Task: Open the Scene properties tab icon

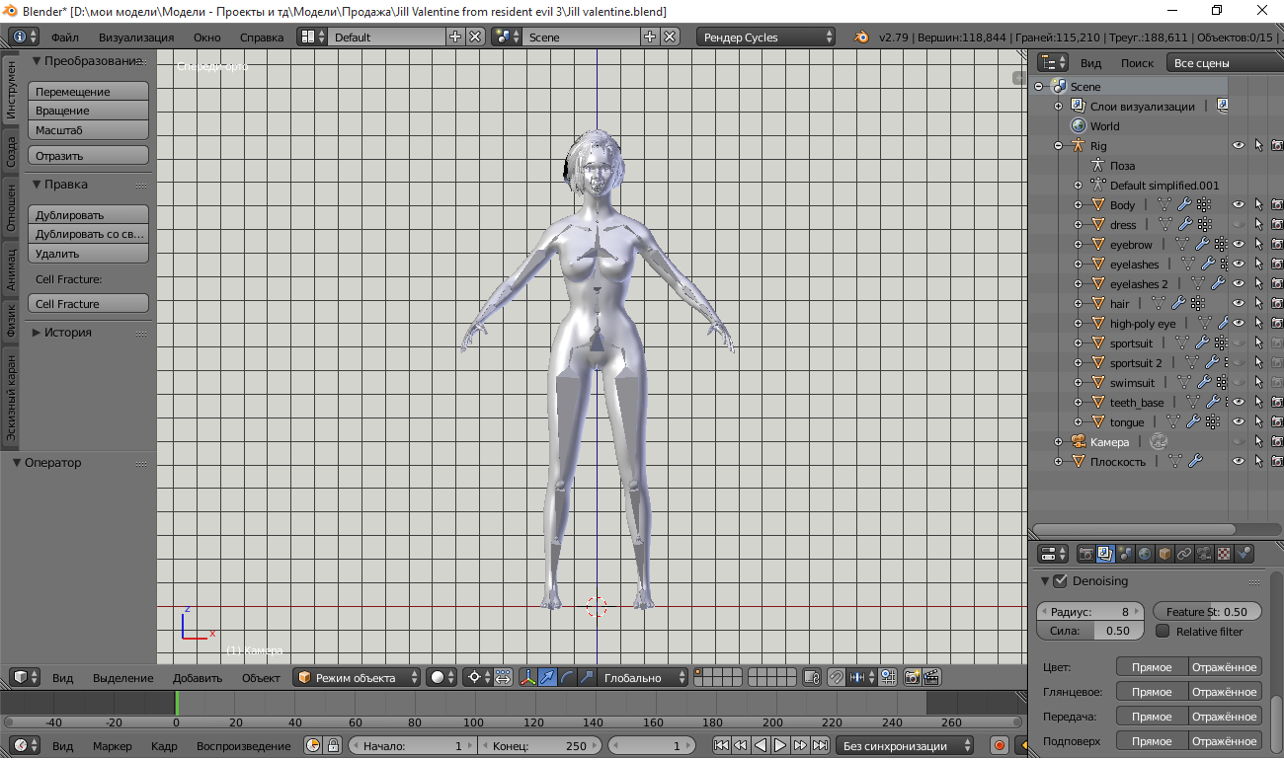Action: (x=1126, y=553)
